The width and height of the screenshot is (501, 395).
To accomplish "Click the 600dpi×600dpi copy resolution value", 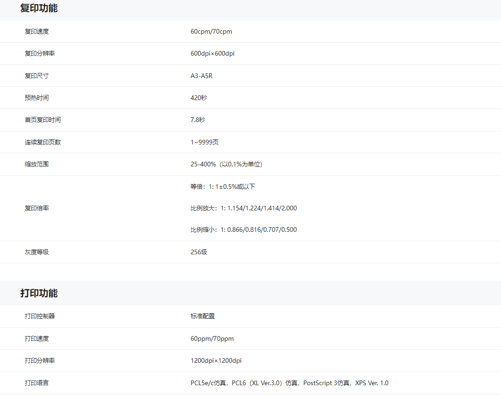I will click(212, 53).
